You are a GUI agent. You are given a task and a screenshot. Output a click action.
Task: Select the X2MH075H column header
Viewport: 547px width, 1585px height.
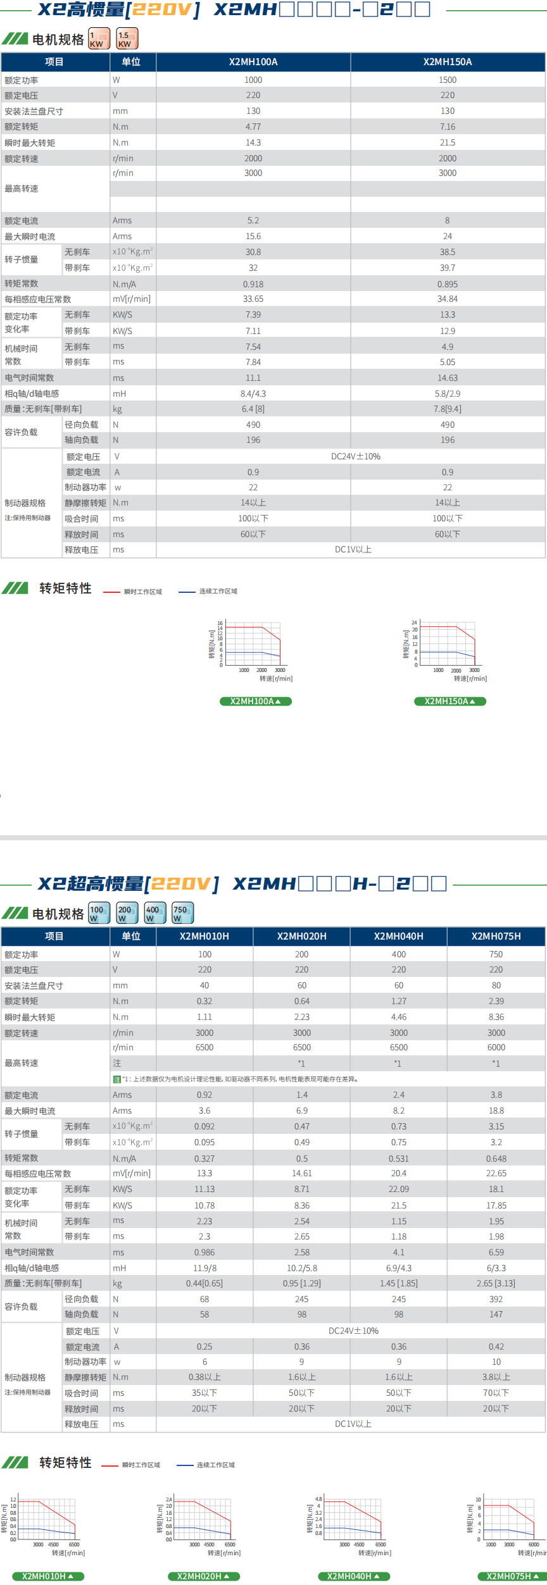496,936
